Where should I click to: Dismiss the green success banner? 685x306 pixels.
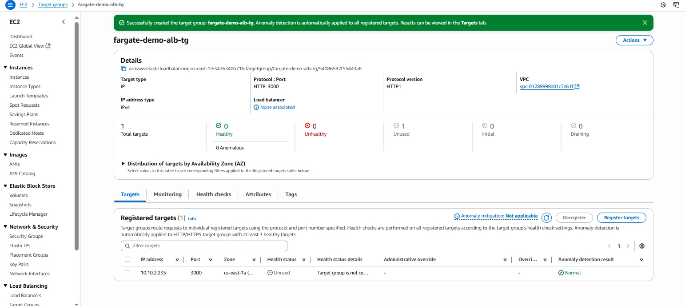(x=645, y=23)
